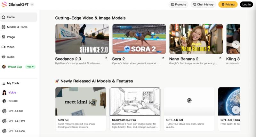Image resolution: width=256 pixels, height=137 pixels.
Task: Open the Sora 2 thumbnail
Action: coord(139,39)
